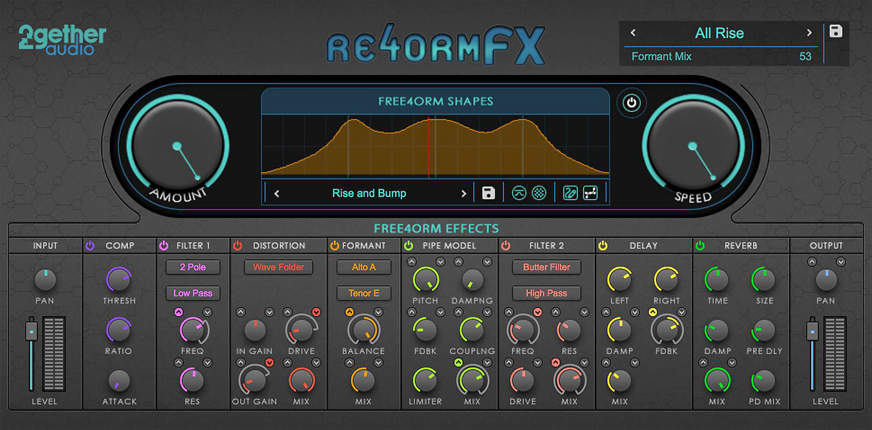872x430 pixels.
Task: Click the dotted grid circle icon
Action: click(539, 193)
